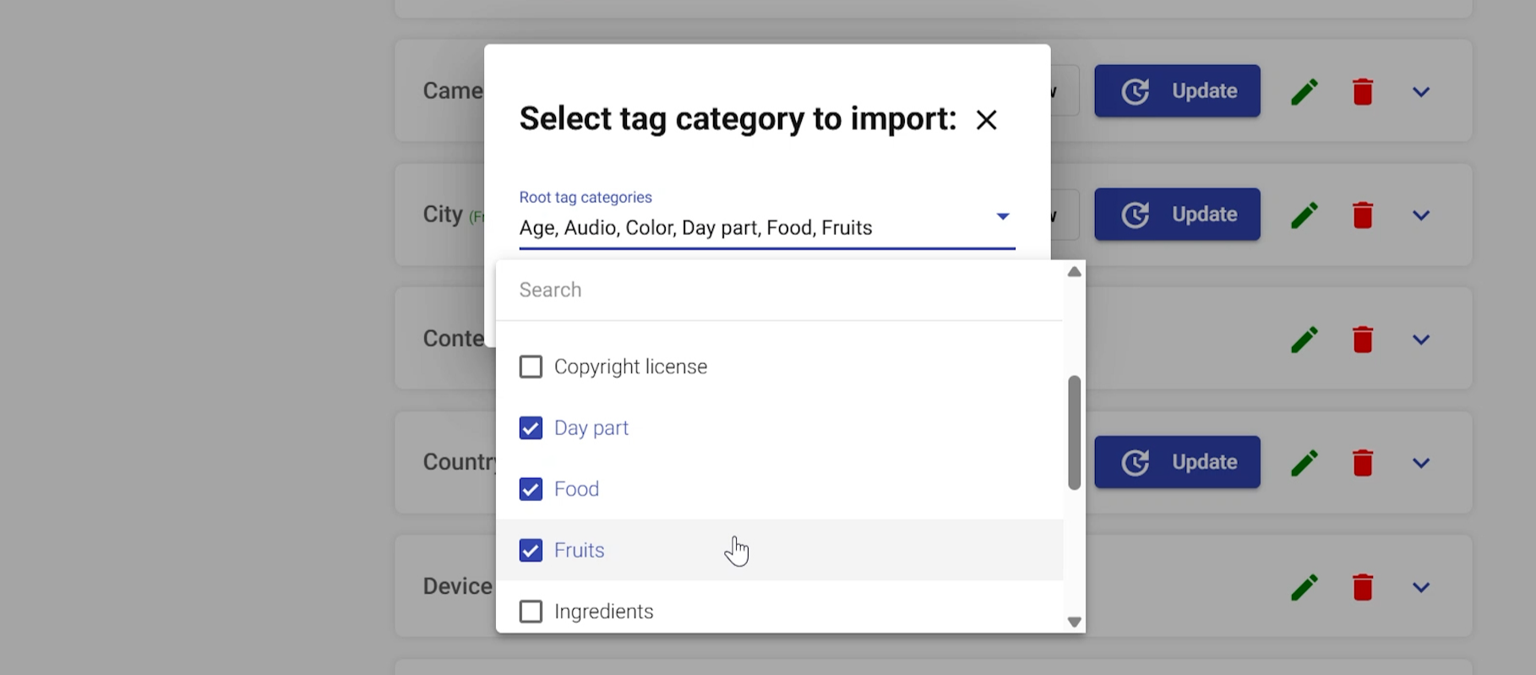
Task: Expand the Camera row chevron
Action: [1421, 92]
